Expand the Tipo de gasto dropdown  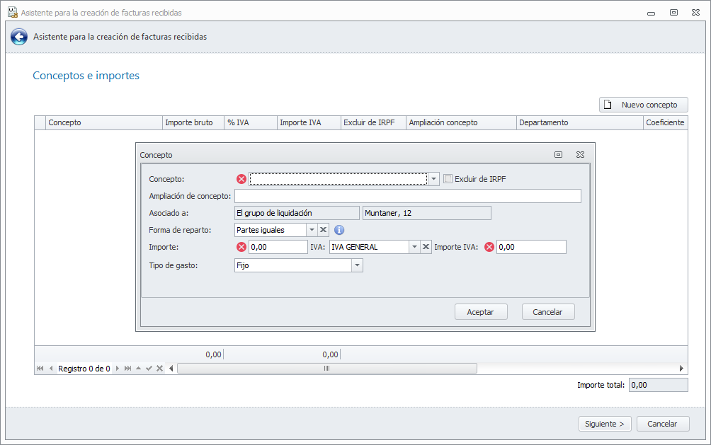point(357,265)
